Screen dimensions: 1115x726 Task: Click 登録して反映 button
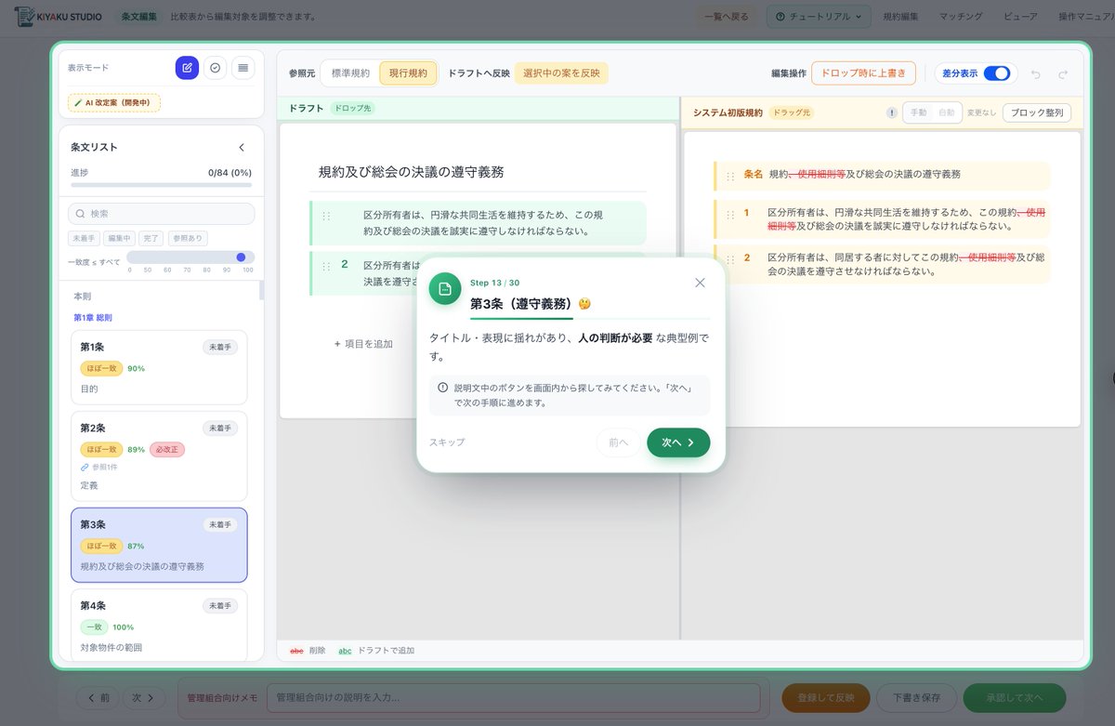pos(825,697)
